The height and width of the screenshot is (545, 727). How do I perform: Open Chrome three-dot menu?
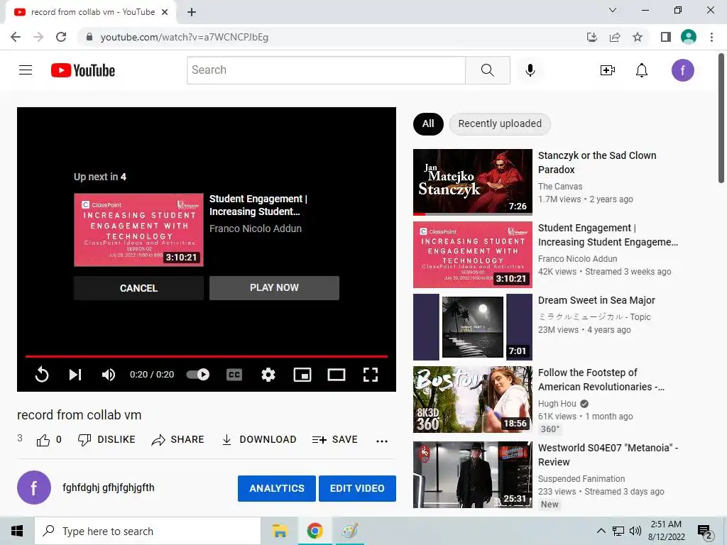tap(711, 37)
